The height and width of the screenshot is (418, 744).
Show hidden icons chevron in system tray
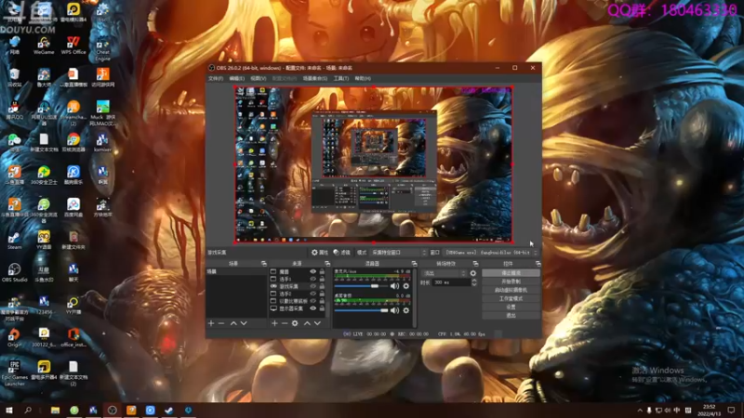640,411
